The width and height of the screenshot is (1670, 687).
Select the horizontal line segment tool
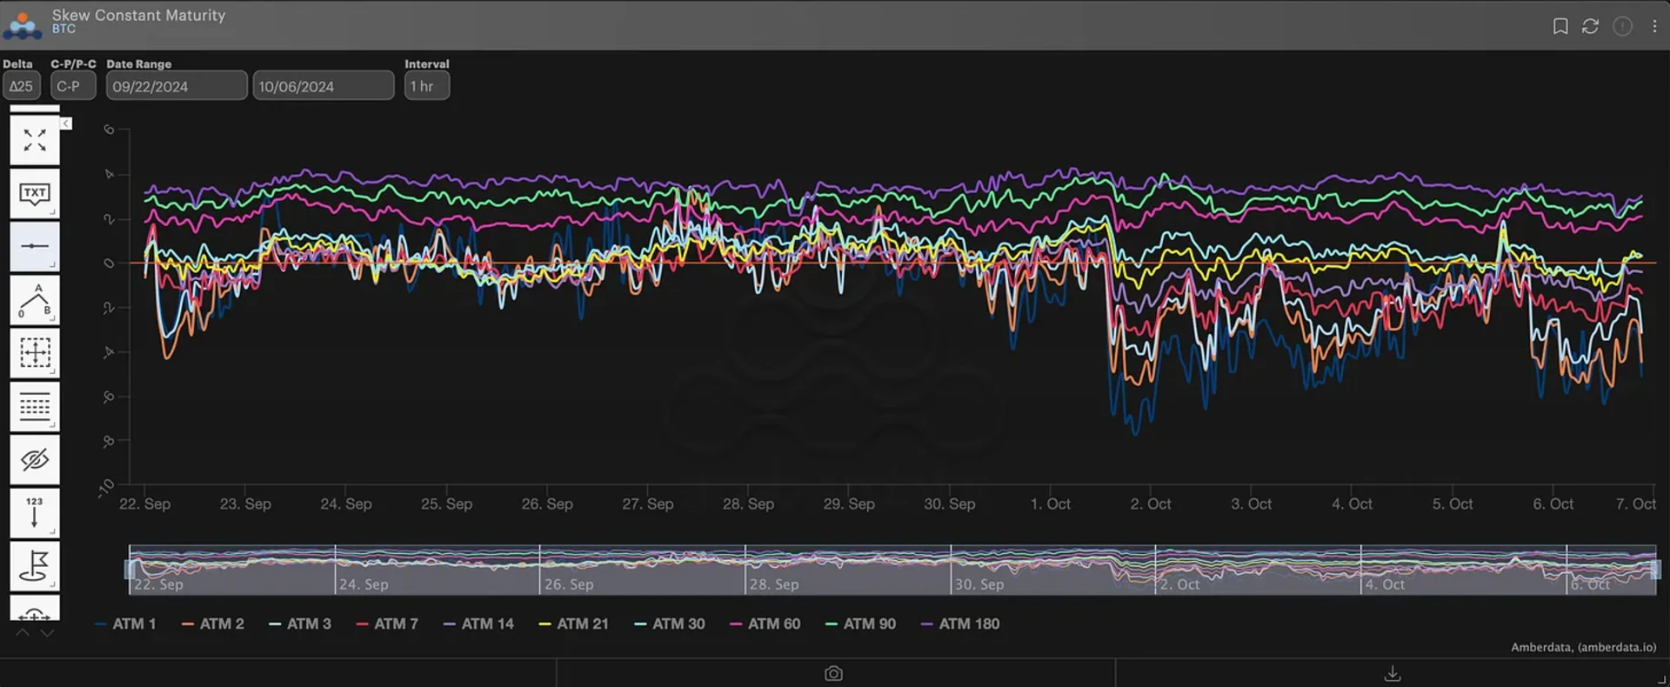pos(35,246)
